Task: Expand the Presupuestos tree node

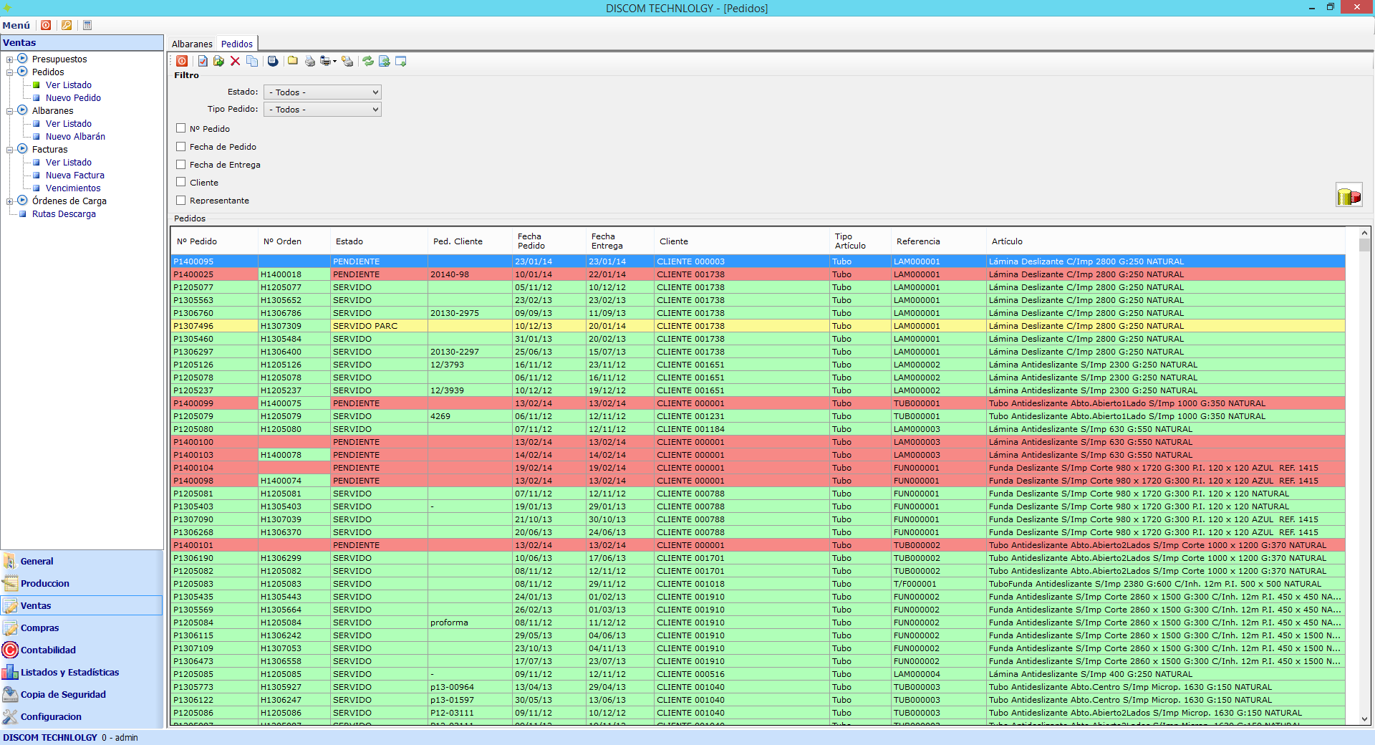Action: tap(10, 59)
